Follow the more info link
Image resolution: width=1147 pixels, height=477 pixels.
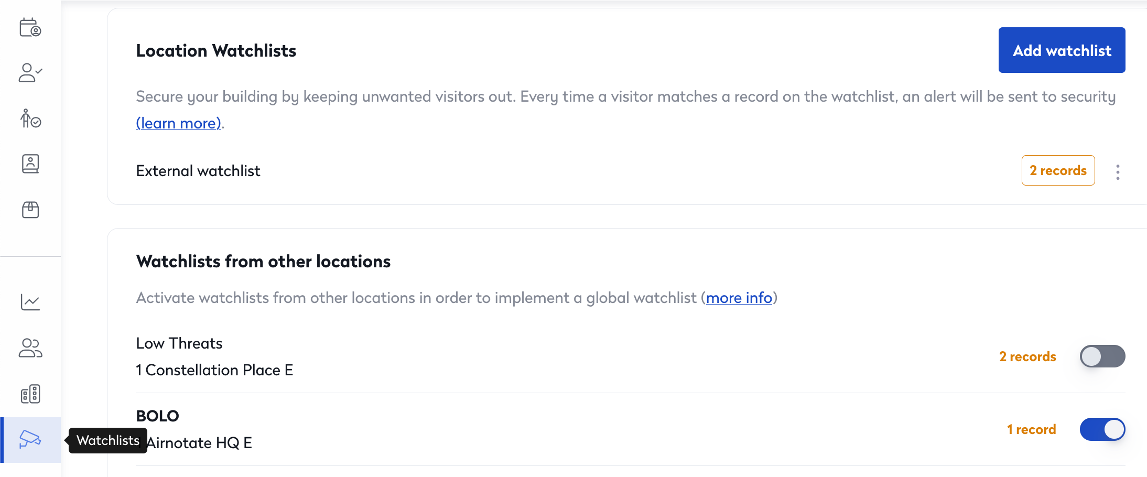pos(739,298)
